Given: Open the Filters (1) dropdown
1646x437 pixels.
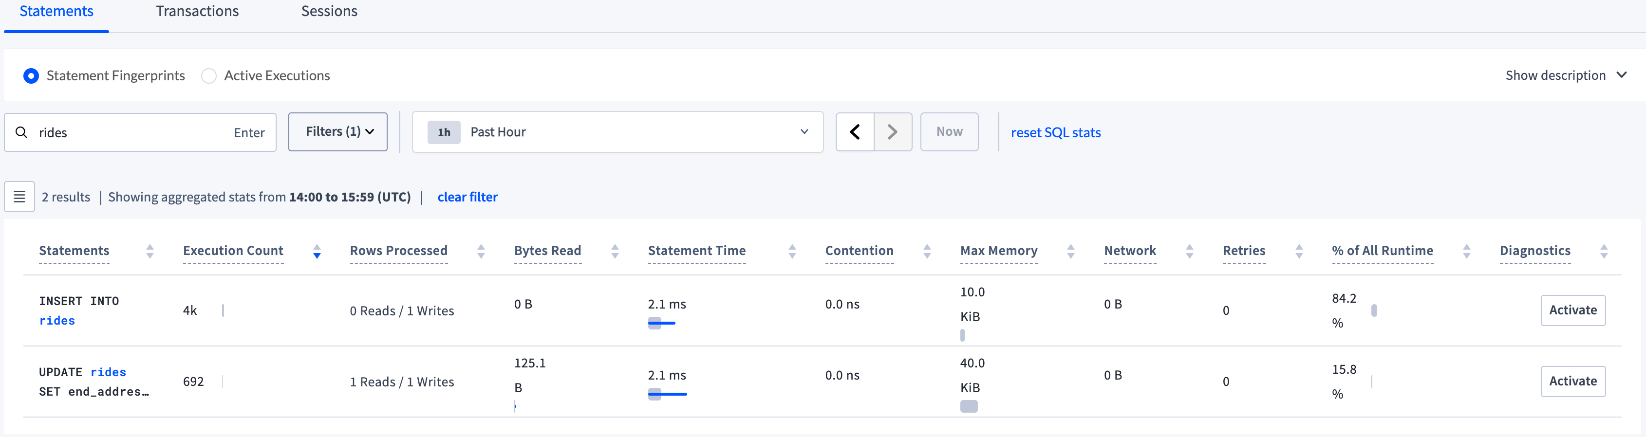Looking at the screenshot, I should [337, 131].
